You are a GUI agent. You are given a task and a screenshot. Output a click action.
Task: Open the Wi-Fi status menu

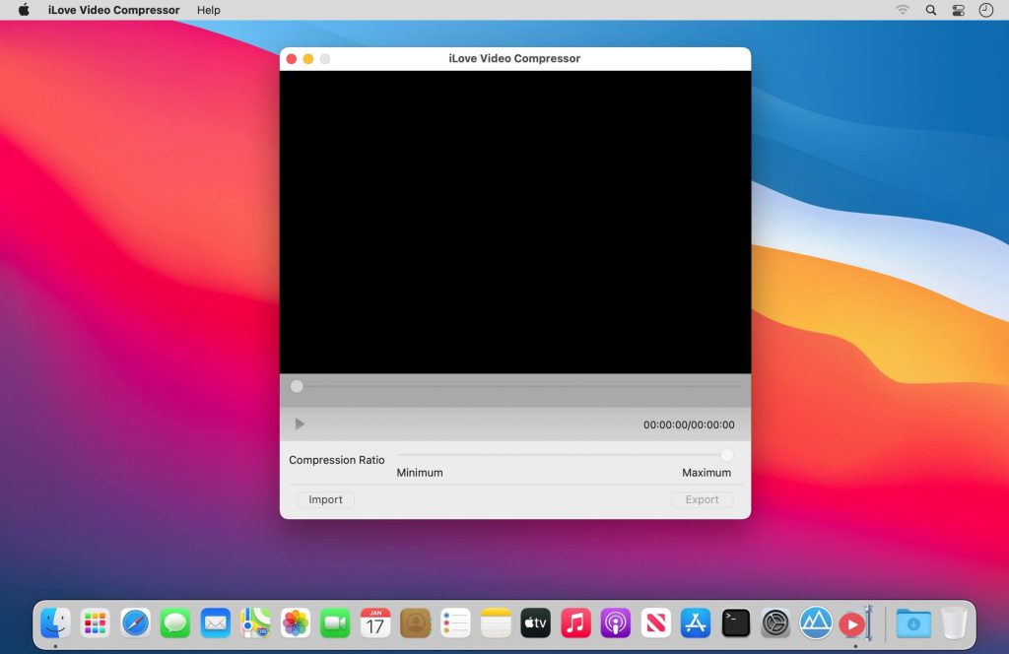tap(903, 10)
